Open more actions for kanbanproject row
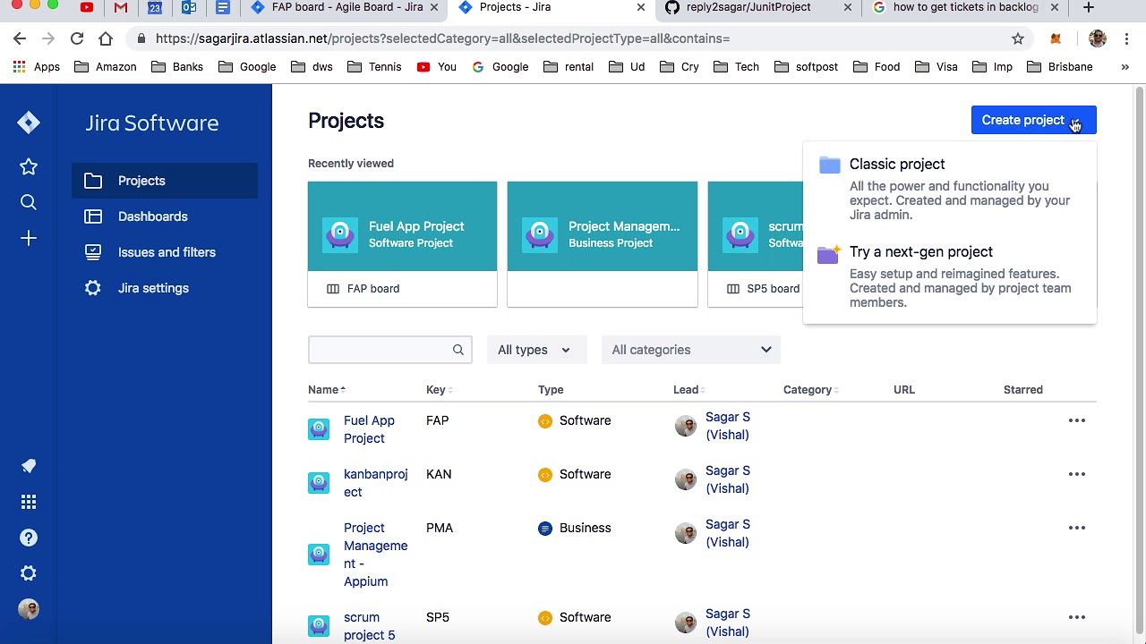 pyautogui.click(x=1077, y=474)
